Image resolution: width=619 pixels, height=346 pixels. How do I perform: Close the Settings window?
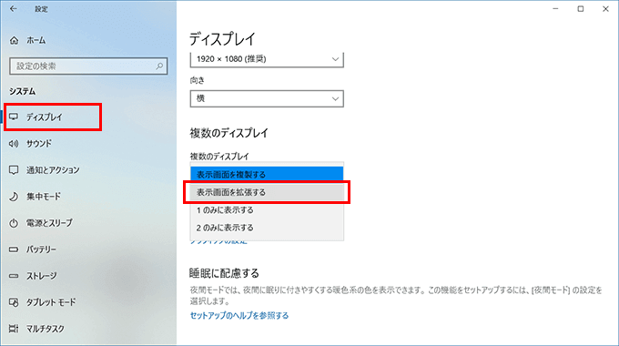[x=605, y=9]
